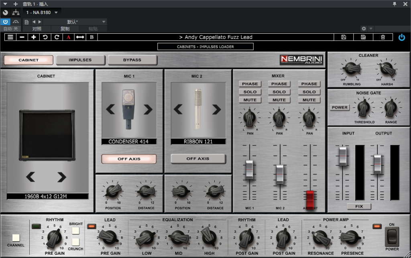
Task: Enable the BRIGHT switch
Action: click(x=76, y=231)
